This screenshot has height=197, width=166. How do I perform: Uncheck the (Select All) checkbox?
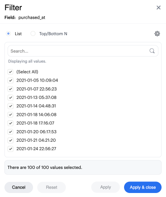(10, 72)
